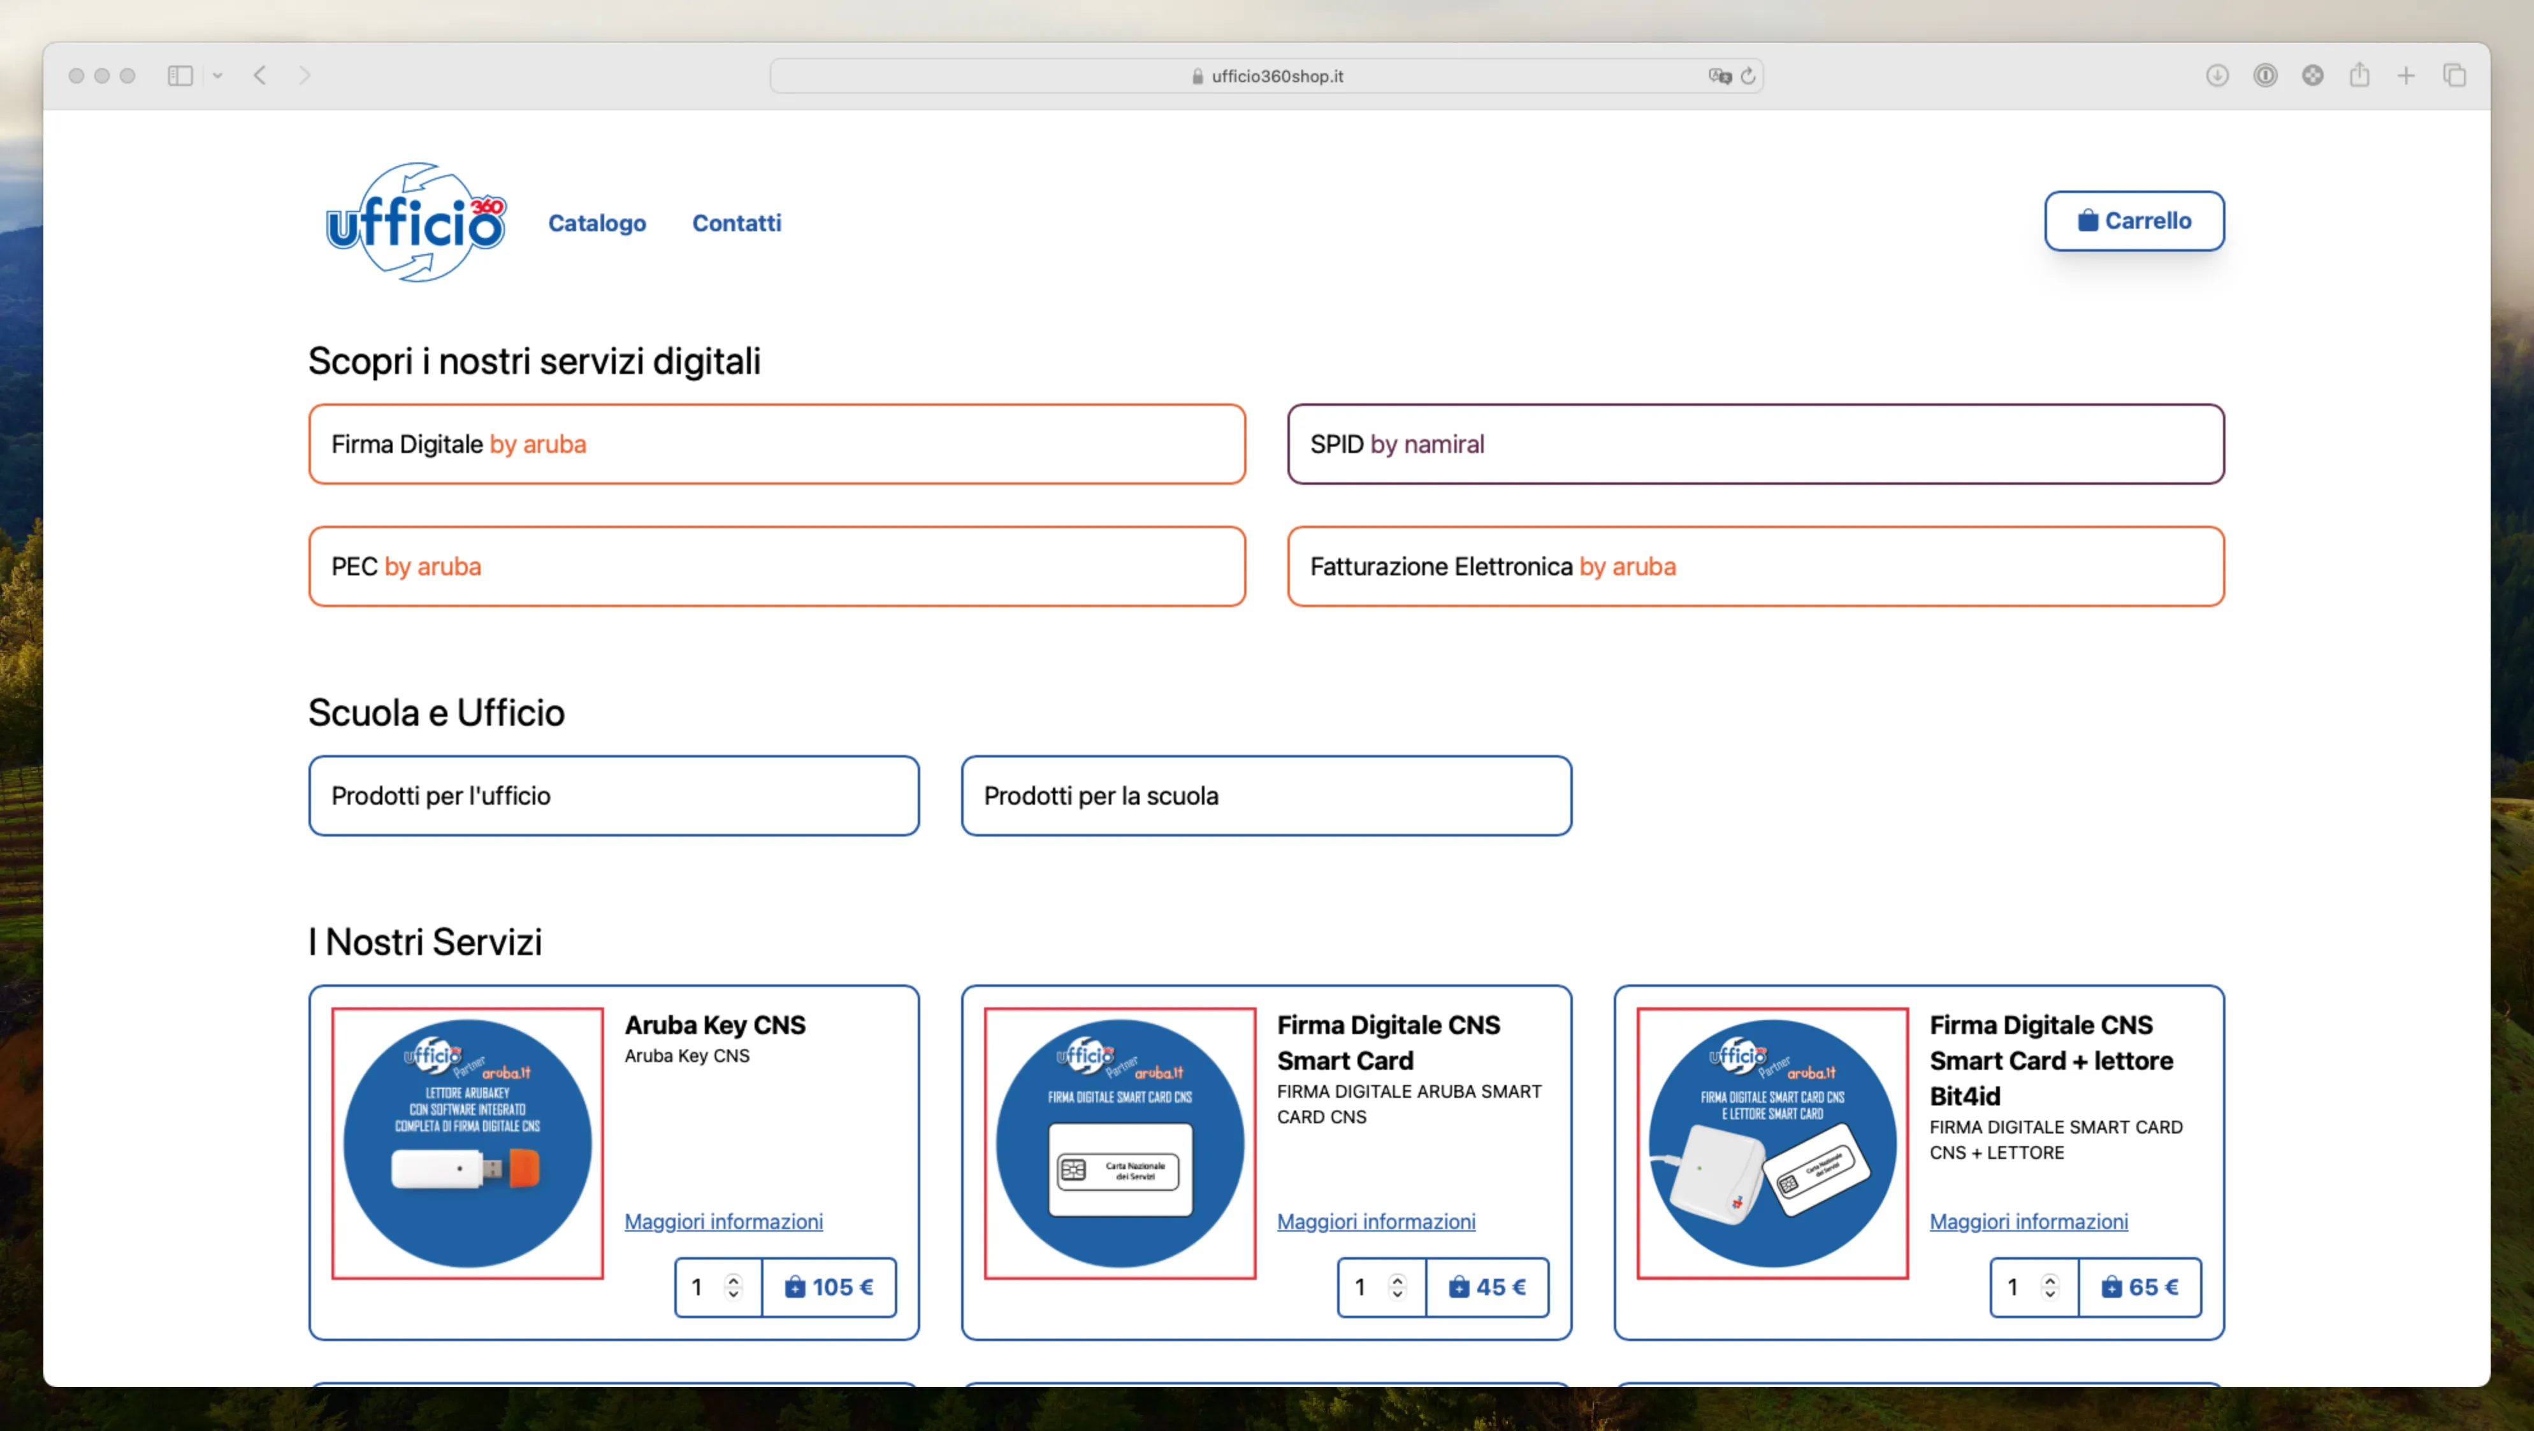Viewport: 2534px width, 1431px height.
Task: Go back with the back arrow
Action: click(259, 76)
